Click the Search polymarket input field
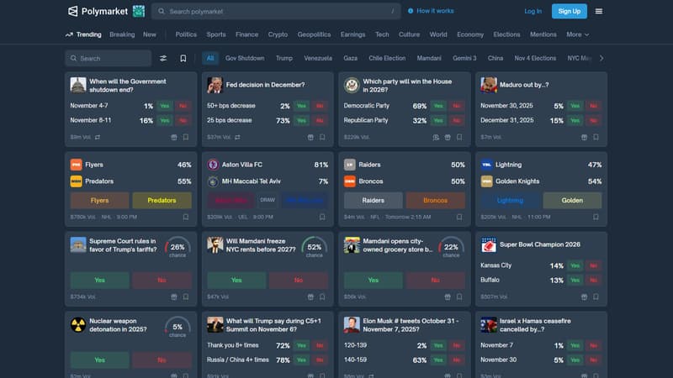 278,11
